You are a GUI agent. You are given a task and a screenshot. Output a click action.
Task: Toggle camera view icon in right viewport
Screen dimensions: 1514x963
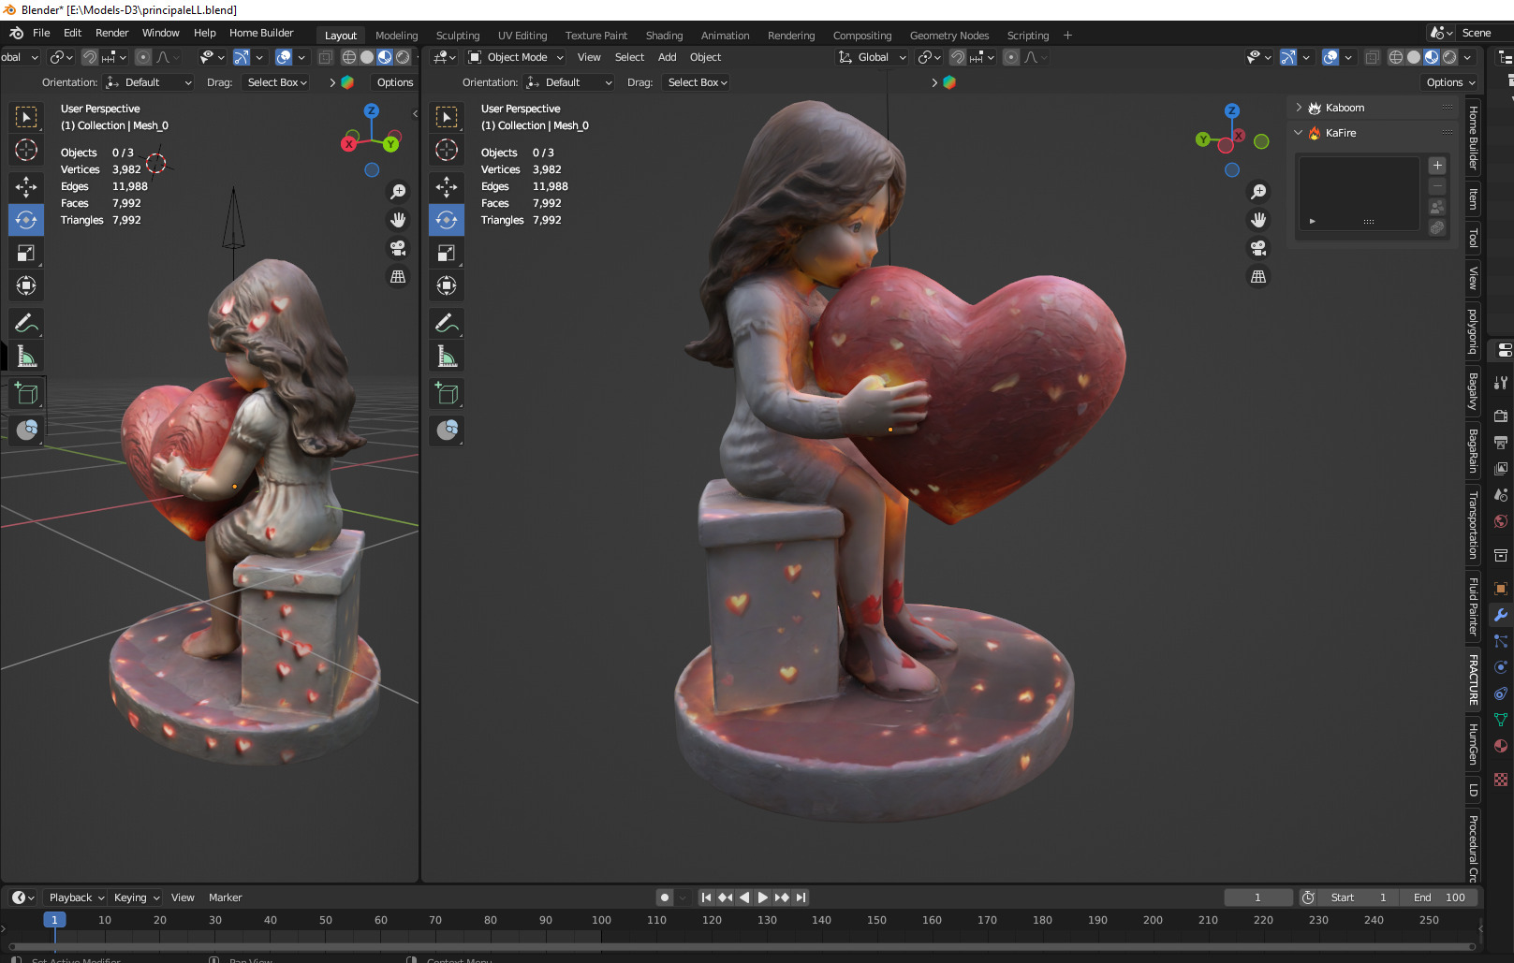pyautogui.click(x=1258, y=248)
